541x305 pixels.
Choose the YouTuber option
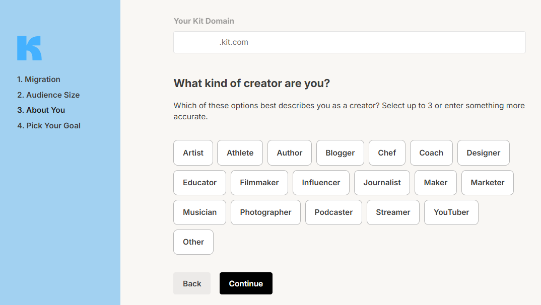[x=451, y=212]
